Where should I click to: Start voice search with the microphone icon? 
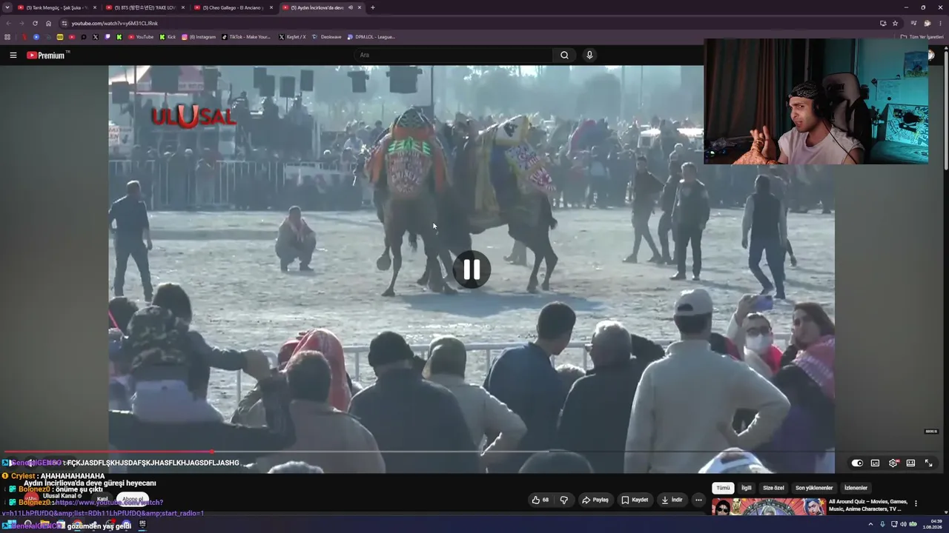[589, 55]
